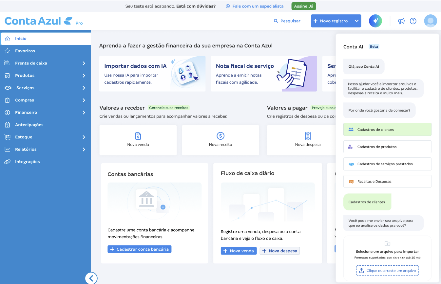This screenshot has height=284, width=441.
Task: Choose Cadastros de clientes option in Conta AI
Action: point(387,130)
